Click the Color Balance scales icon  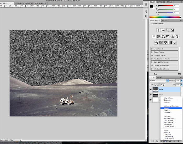(163, 36)
